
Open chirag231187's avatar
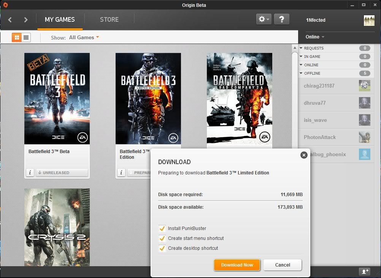tap(365, 86)
